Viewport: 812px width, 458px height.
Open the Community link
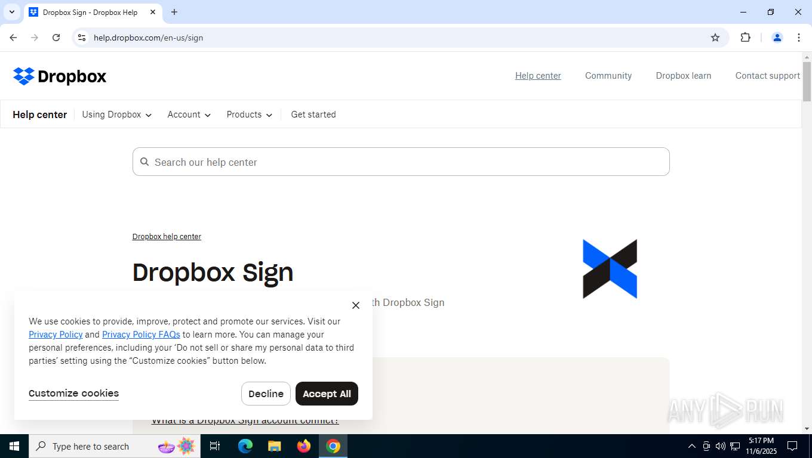pos(608,76)
